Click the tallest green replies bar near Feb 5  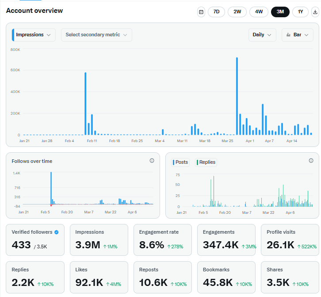[214, 191]
